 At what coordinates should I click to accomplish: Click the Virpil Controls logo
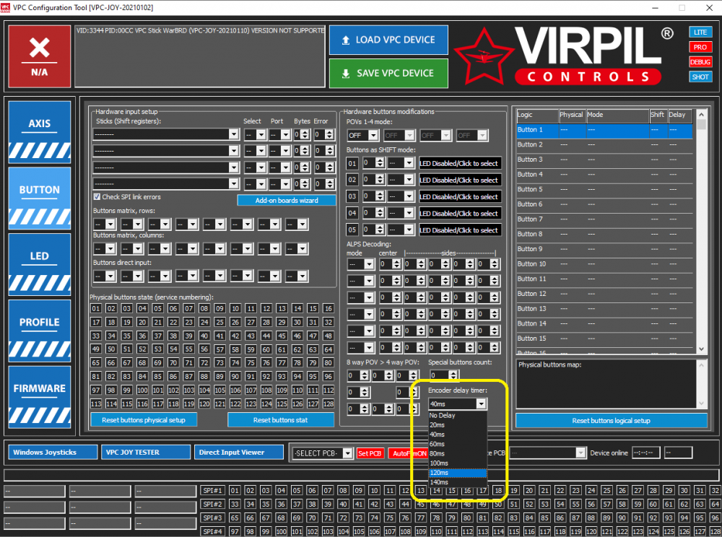pyautogui.click(x=565, y=56)
